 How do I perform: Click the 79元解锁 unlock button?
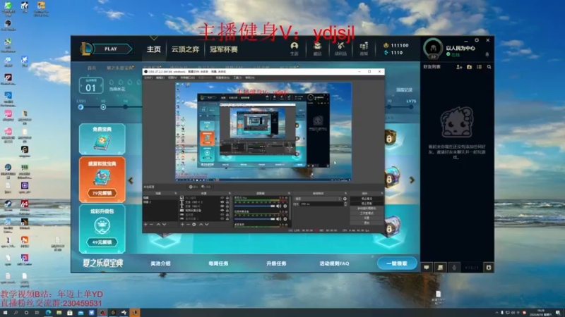(102, 193)
